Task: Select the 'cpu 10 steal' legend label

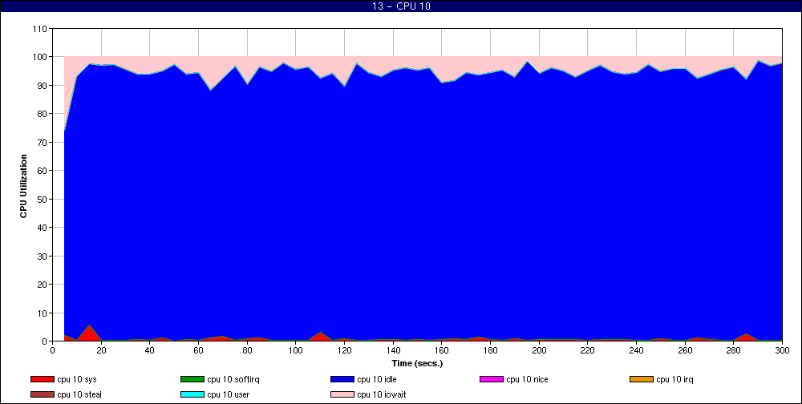Action: click(x=79, y=395)
